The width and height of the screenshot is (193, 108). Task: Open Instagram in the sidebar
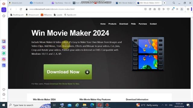(x=4, y=59)
